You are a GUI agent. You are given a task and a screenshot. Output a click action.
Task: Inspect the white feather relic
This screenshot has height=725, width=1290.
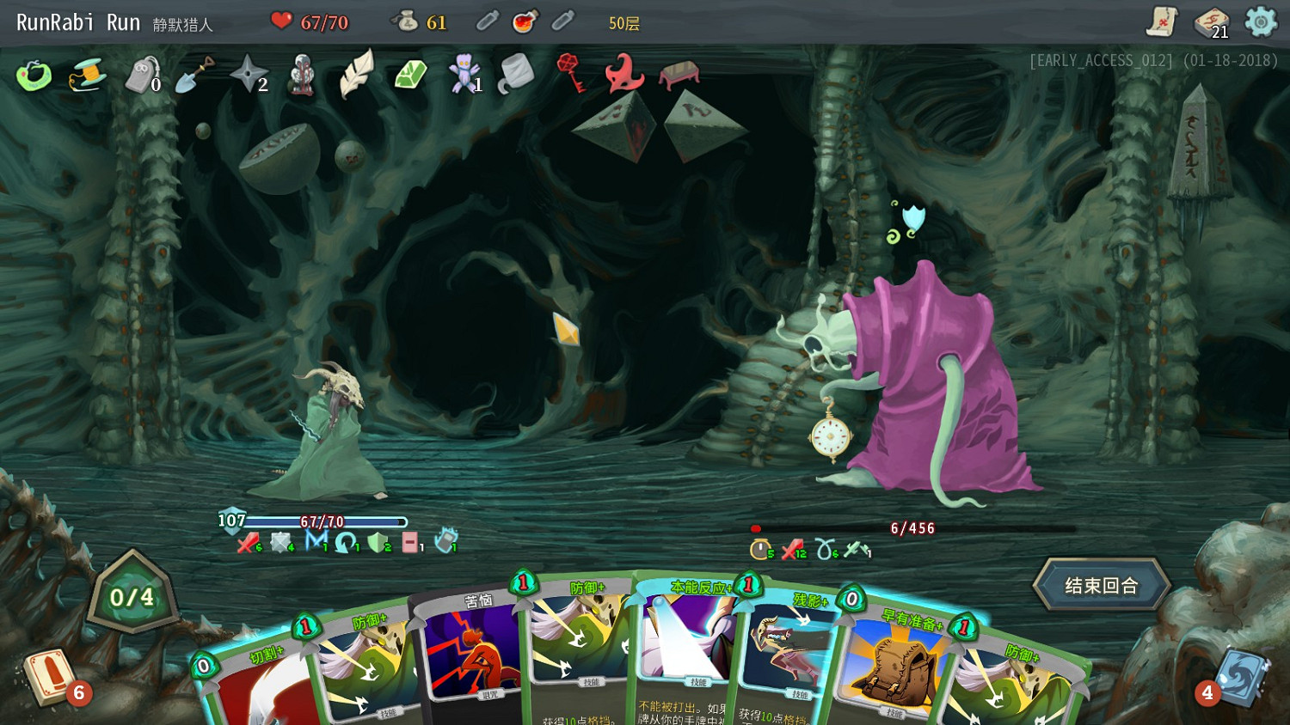(x=356, y=74)
